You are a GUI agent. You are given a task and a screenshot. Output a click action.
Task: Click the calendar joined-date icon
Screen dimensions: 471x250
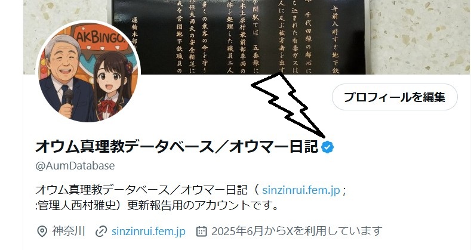(x=201, y=232)
